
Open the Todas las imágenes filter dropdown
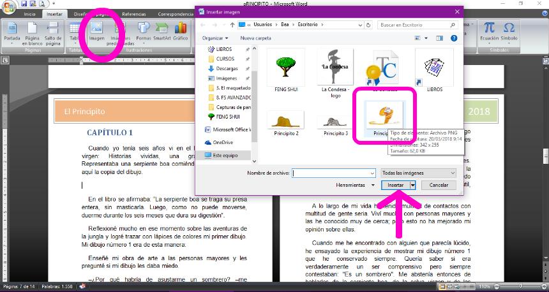point(418,173)
